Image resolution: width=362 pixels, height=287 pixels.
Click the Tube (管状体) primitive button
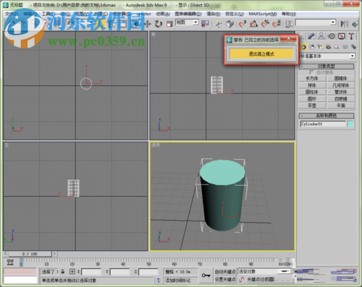click(341, 92)
